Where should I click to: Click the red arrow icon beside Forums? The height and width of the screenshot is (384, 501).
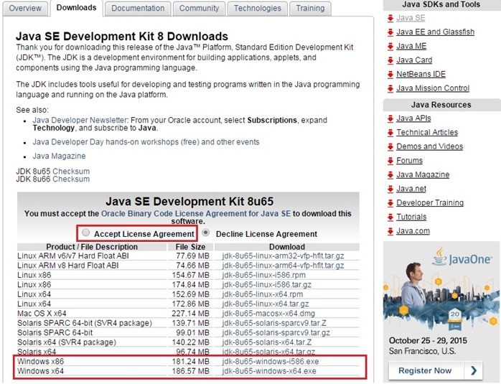click(x=390, y=161)
